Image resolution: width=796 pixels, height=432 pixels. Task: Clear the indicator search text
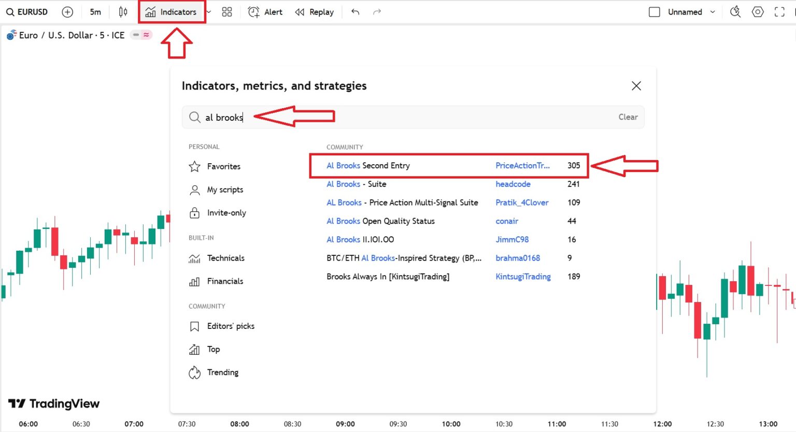point(628,117)
